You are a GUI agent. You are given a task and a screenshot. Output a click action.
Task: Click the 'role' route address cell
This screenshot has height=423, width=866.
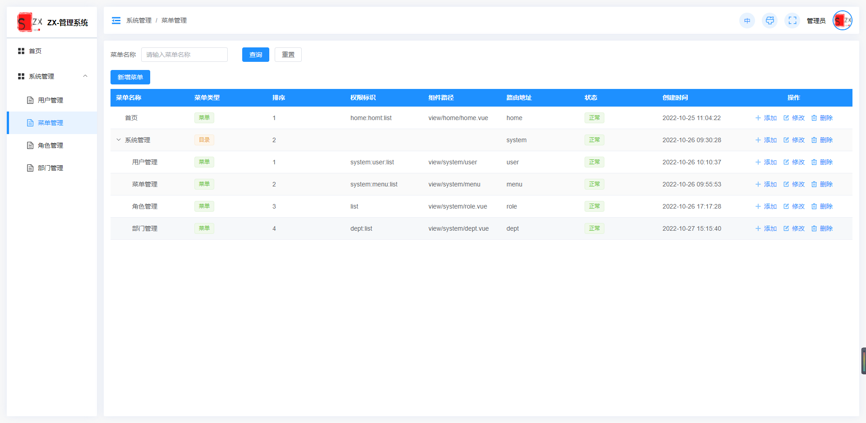[x=511, y=206]
